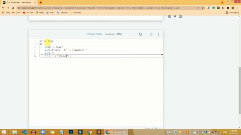Open Zoom from the taskbar

pos(43,132)
